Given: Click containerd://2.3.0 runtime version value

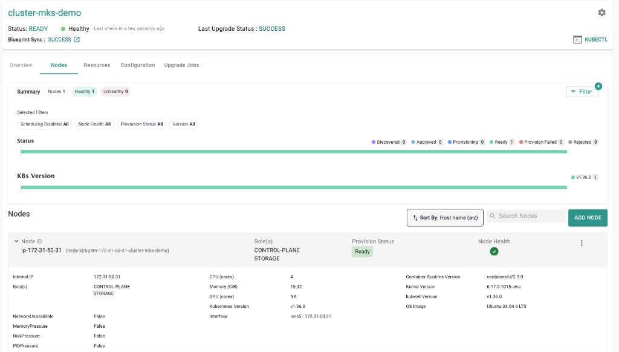Looking at the screenshot, I should (505, 277).
